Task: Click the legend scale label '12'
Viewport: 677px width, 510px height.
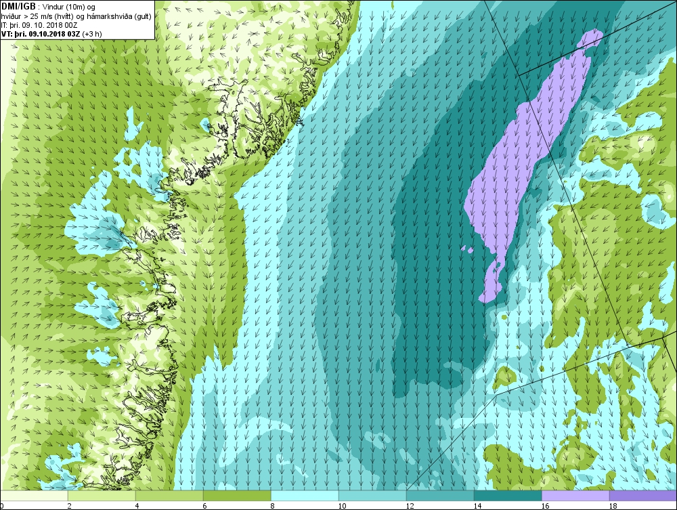Action: pyautogui.click(x=410, y=506)
